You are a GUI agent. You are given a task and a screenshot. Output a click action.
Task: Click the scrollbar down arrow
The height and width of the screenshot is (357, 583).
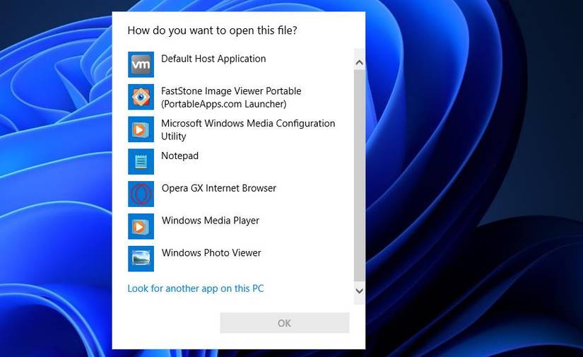[x=359, y=291]
